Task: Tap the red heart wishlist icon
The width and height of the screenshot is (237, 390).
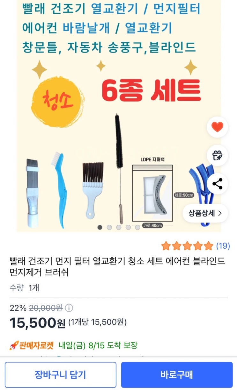Action: 218,127
